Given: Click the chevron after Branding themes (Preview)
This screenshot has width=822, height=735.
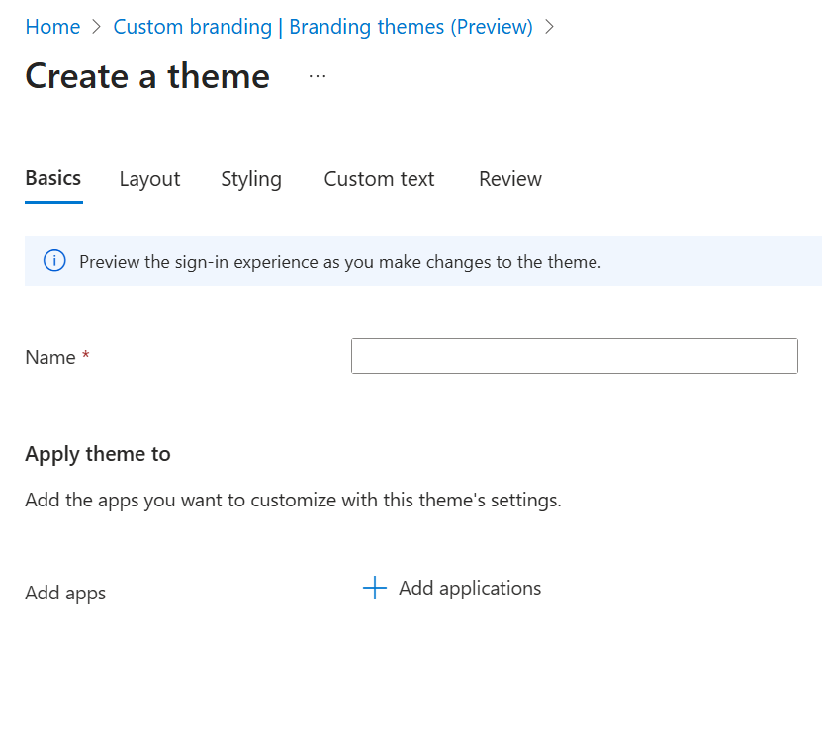Looking at the screenshot, I should pos(550,27).
